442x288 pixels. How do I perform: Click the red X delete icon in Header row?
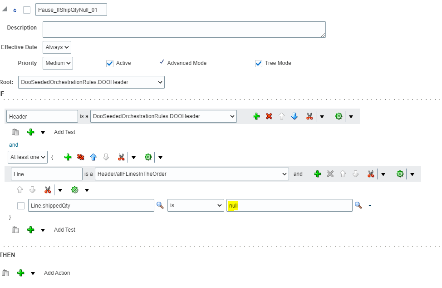click(269, 116)
